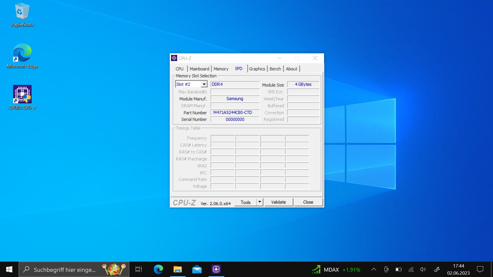Open the Mail app in the taskbar
This screenshot has height=277, width=493.
[x=197, y=269]
